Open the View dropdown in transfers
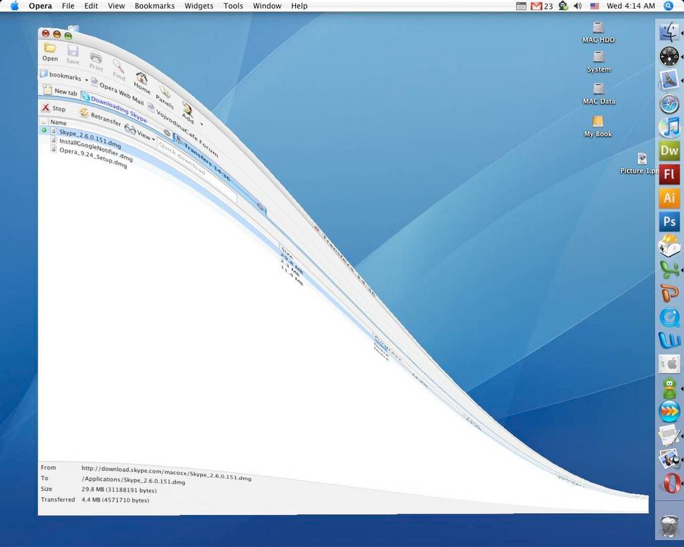The height and width of the screenshot is (547, 684). click(143, 136)
